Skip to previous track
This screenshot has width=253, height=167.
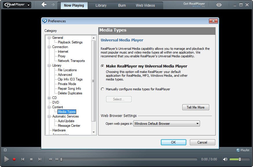point(23,159)
